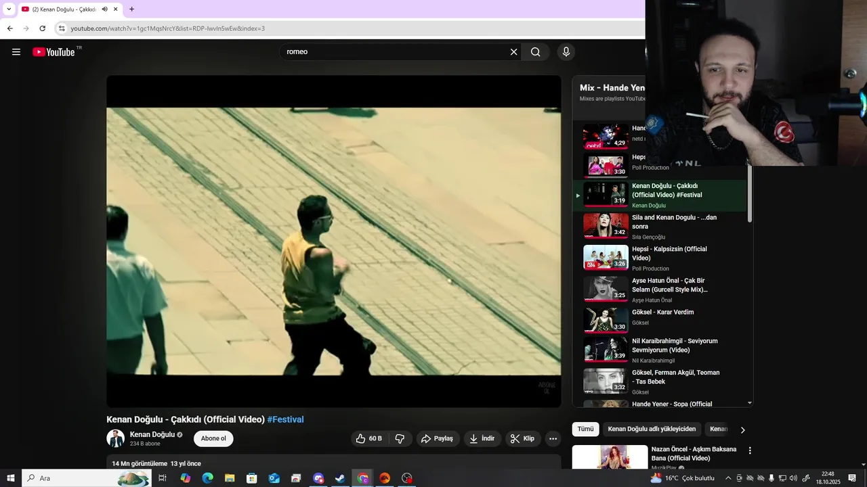
Task: Open the notification center icon
Action: [x=853, y=478]
